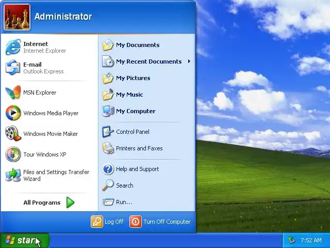Click the Administrator user name header

(x=63, y=17)
